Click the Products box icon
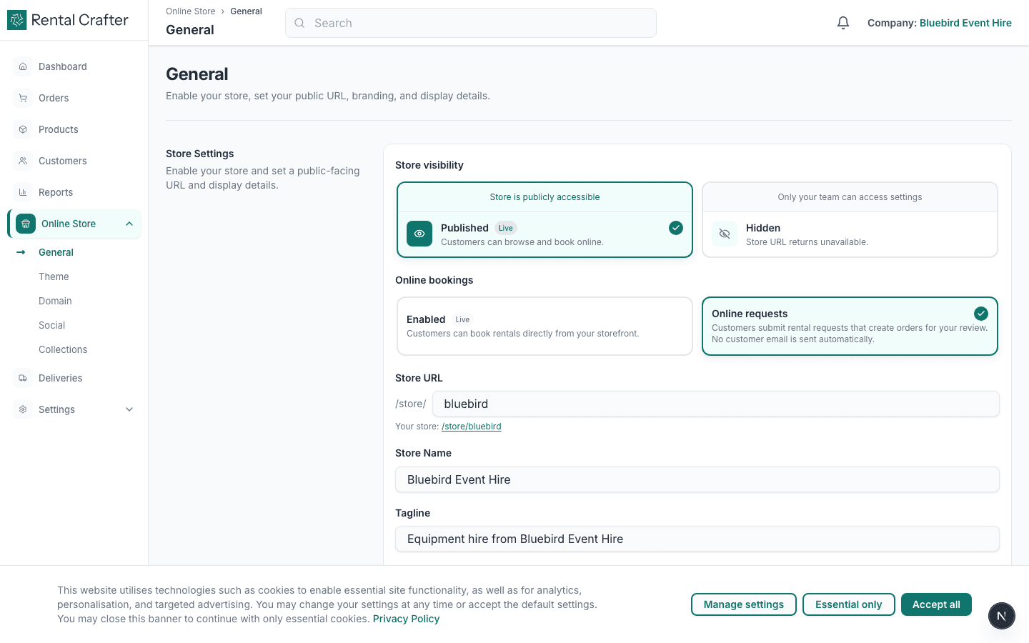This screenshot has width=1029, height=643. tap(23, 129)
